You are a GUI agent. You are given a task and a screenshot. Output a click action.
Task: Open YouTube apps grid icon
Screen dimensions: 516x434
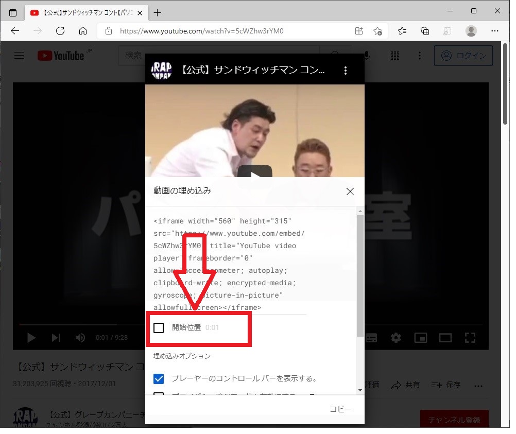click(x=395, y=55)
